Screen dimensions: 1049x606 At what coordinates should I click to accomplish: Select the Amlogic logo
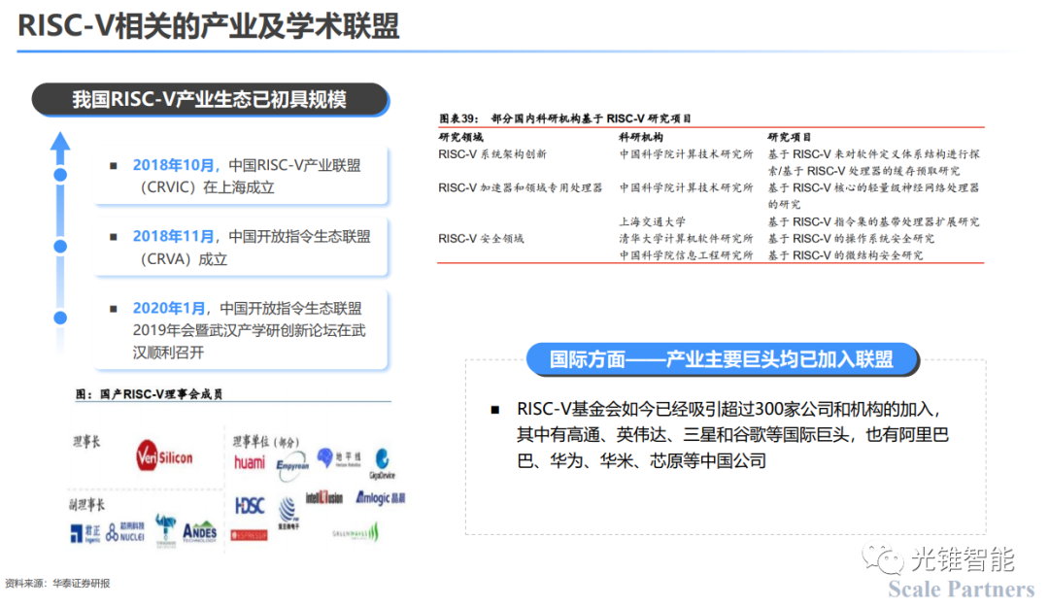point(380,498)
